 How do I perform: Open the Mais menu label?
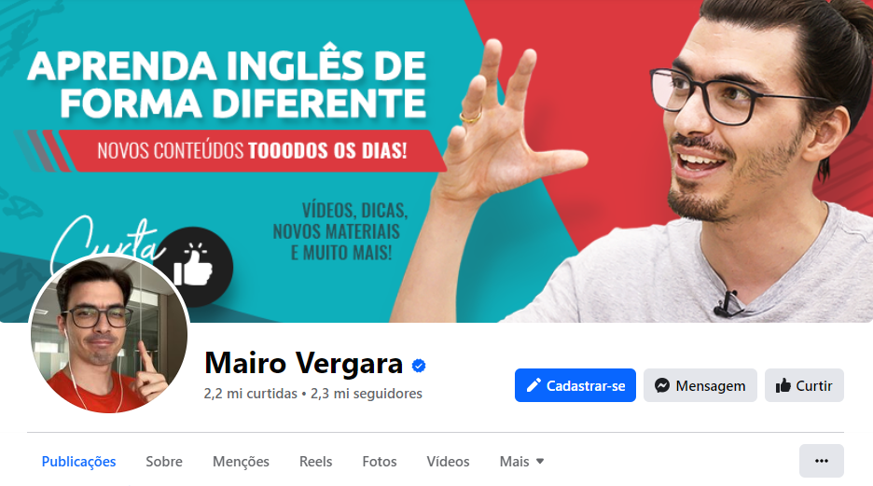point(514,462)
